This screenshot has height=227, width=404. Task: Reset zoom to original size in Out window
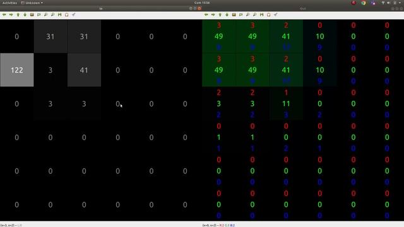tap(234, 15)
